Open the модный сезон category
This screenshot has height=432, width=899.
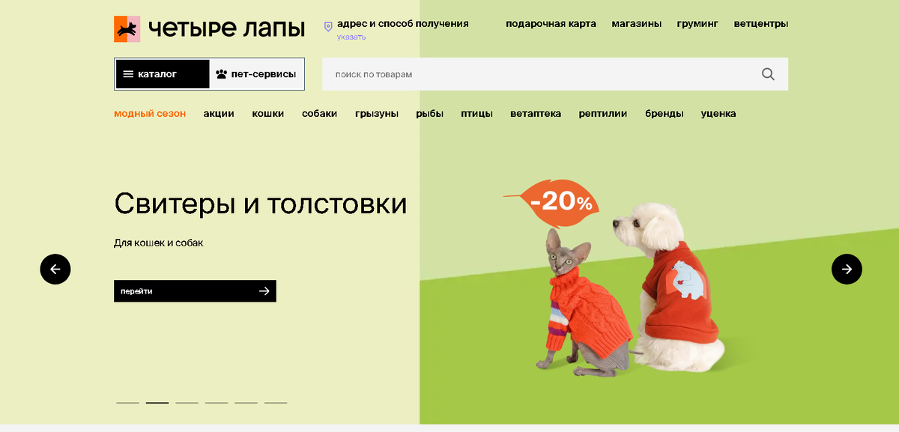point(150,114)
